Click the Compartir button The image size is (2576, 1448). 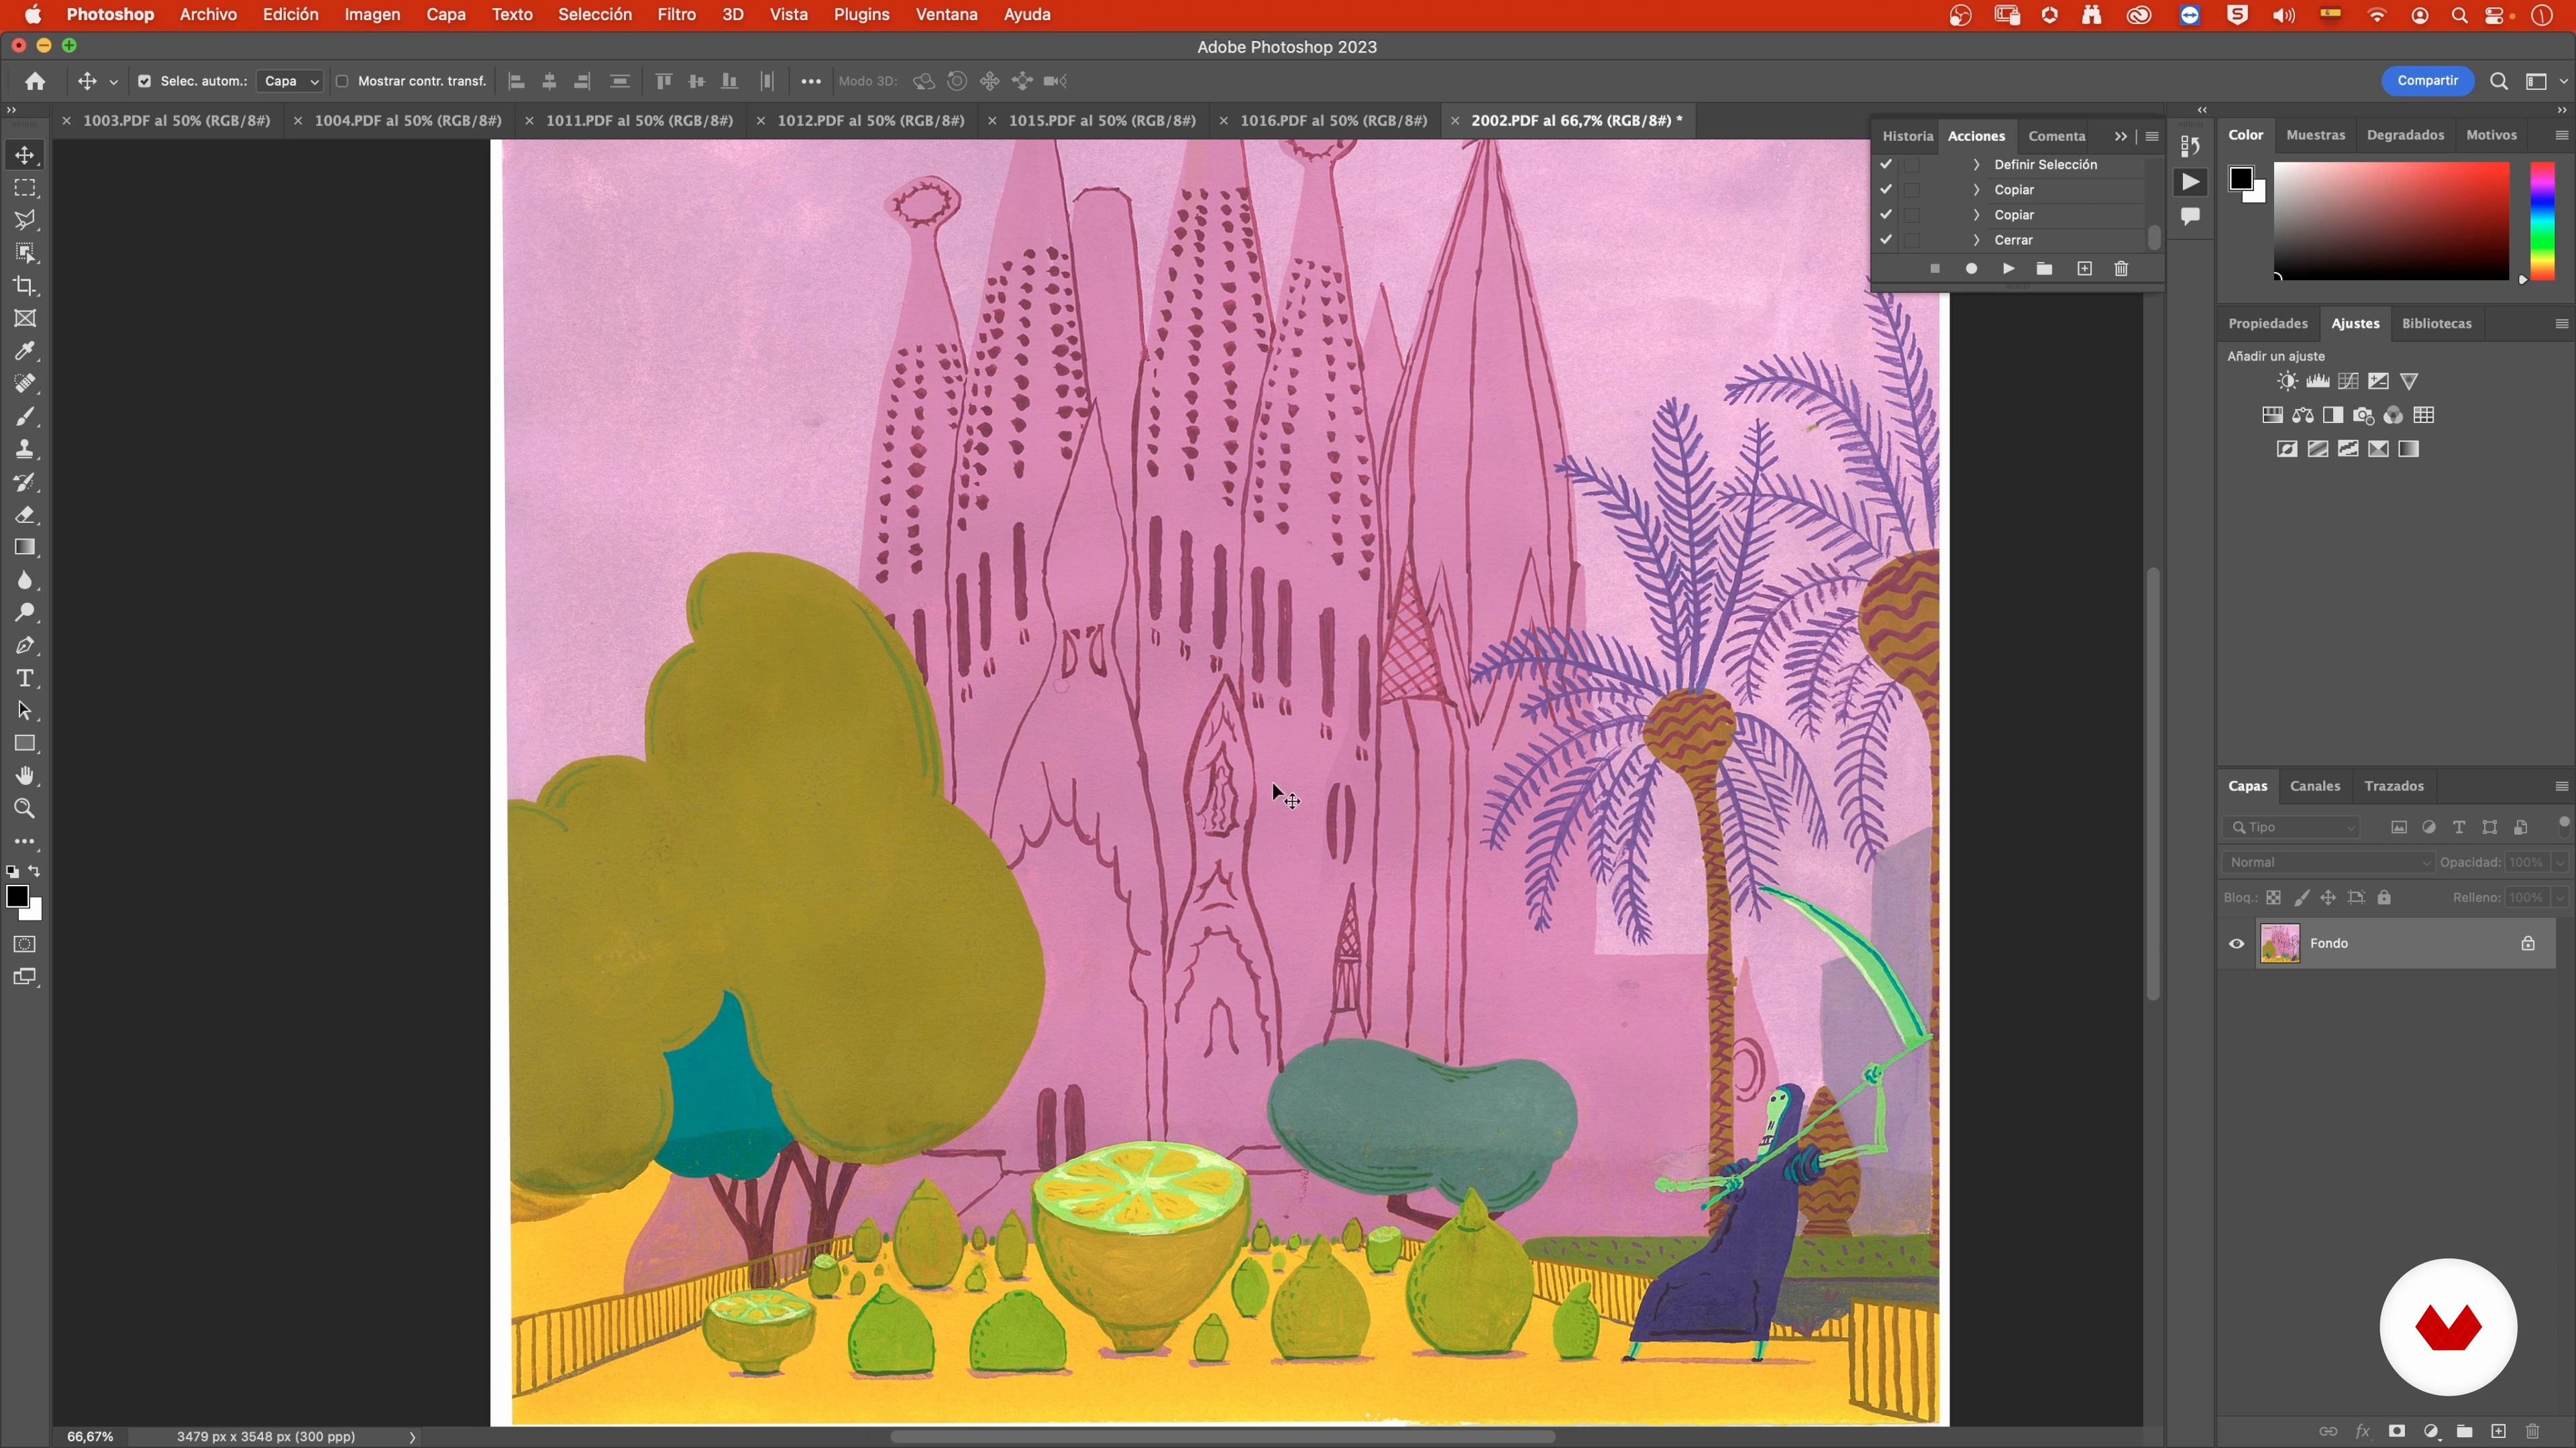click(x=2427, y=81)
